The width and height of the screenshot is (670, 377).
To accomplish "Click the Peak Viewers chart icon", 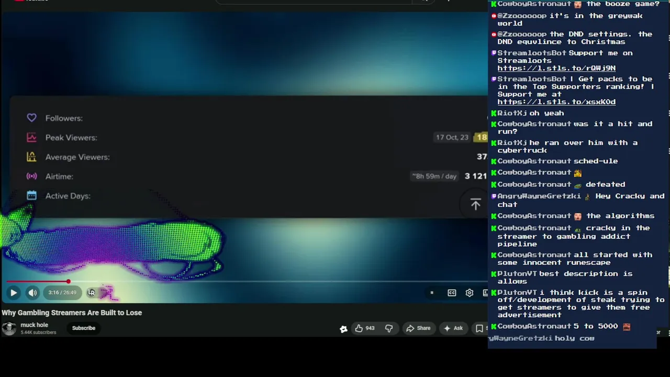I will click(x=31, y=137).
